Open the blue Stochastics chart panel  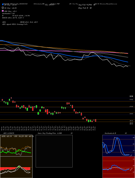click(119, 146)
